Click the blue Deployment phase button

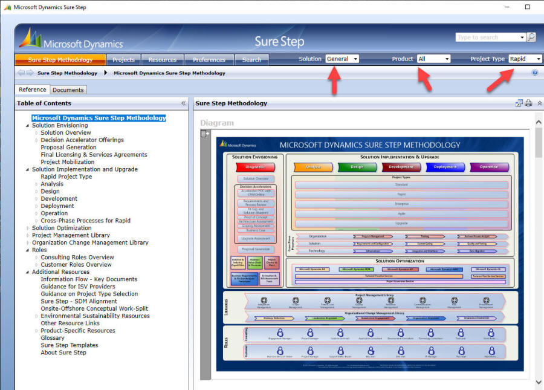pyautogui.click(x=445, y=167)
